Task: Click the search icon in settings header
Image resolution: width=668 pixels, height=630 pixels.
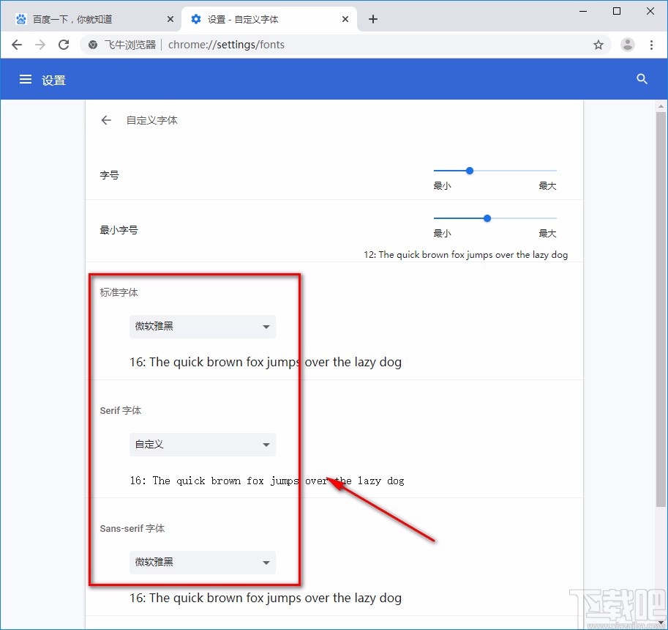Action: point(642,79)
